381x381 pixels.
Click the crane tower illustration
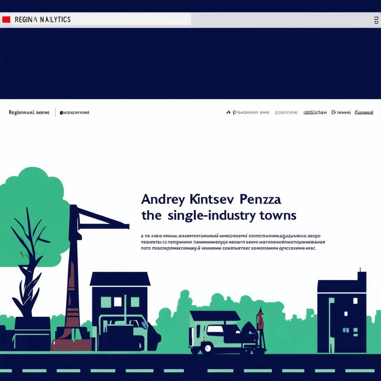(74, 275)
